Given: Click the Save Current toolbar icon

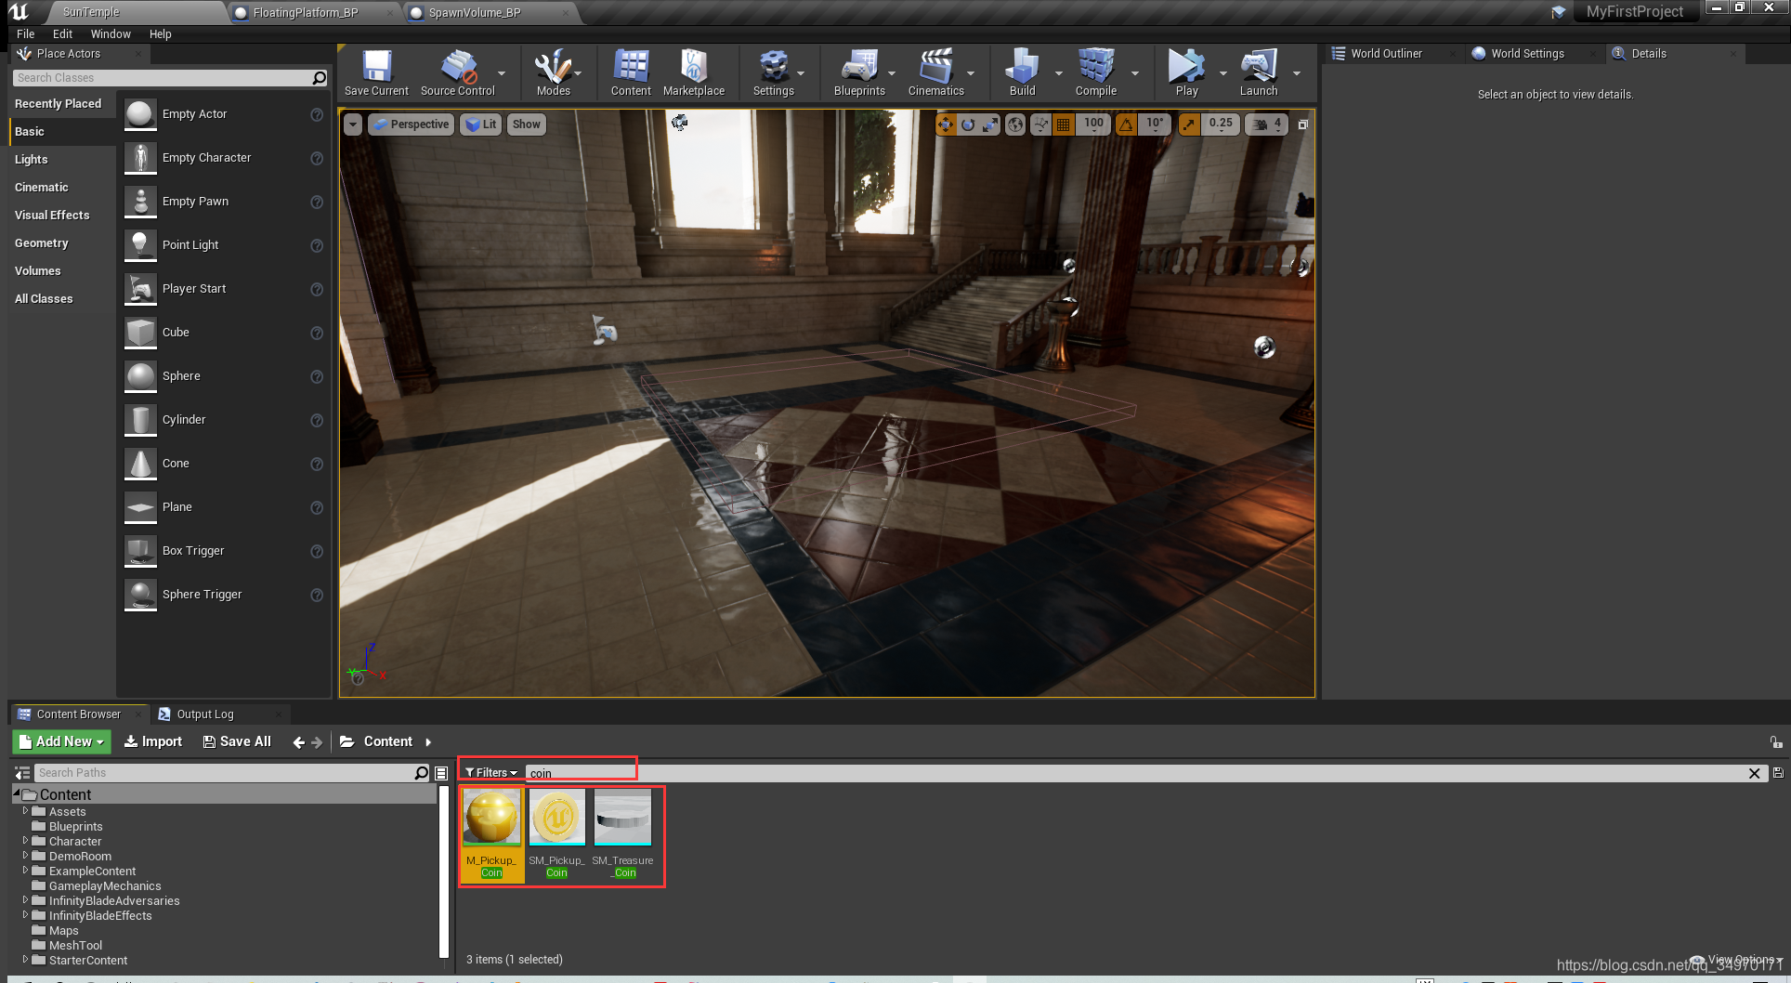Looking at the screenshot, I should coord(376,72).
